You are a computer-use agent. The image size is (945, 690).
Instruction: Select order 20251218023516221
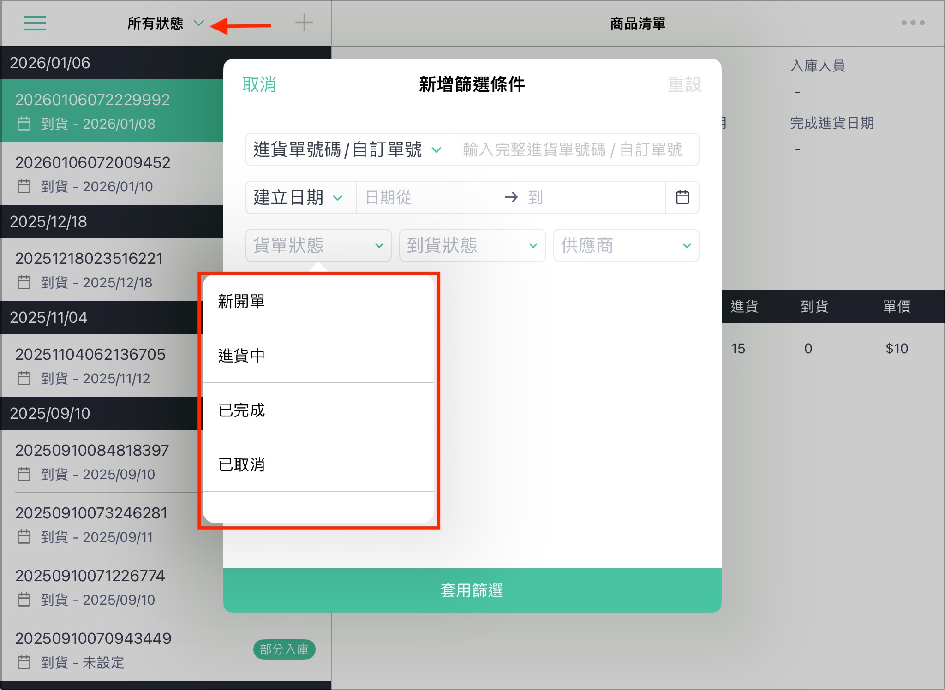(112, 269)
